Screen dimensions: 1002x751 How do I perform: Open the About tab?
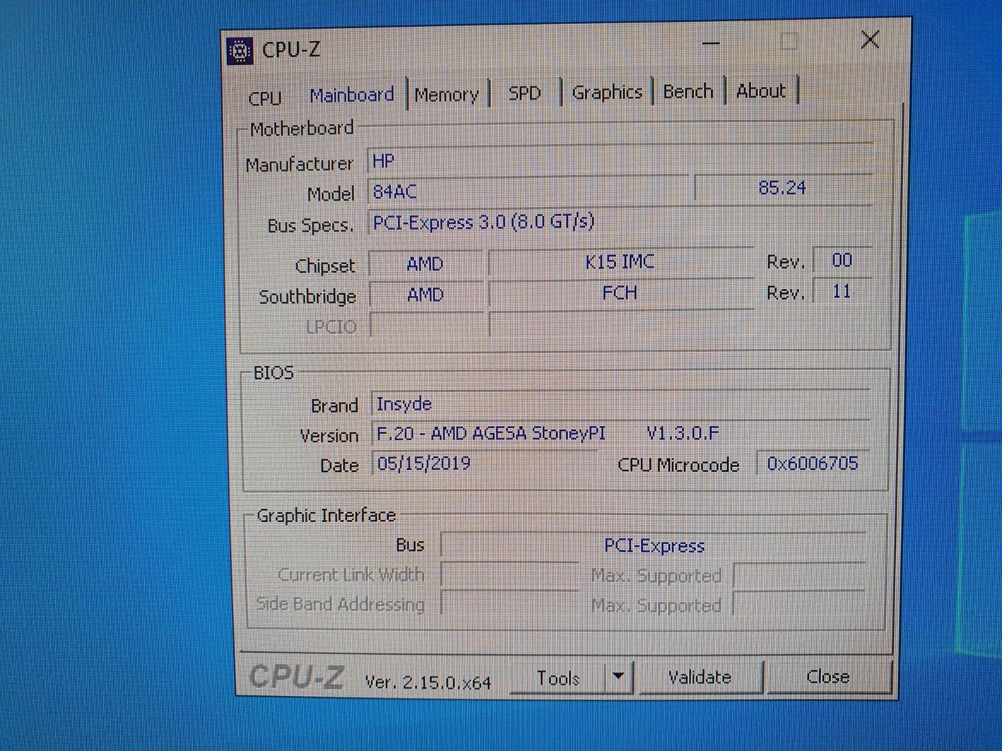[761, 91]
